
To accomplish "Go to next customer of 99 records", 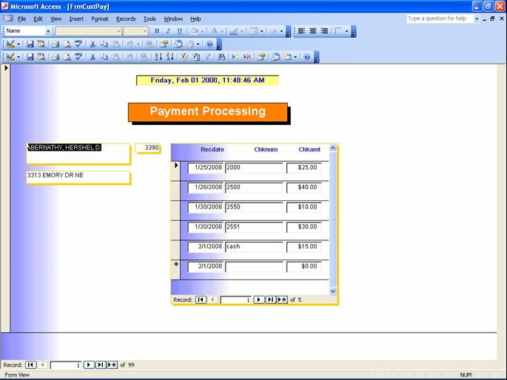I will tap(89, 364).
